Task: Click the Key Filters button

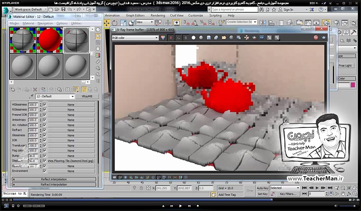Action: pyautogui.click(x=288, y=194)
